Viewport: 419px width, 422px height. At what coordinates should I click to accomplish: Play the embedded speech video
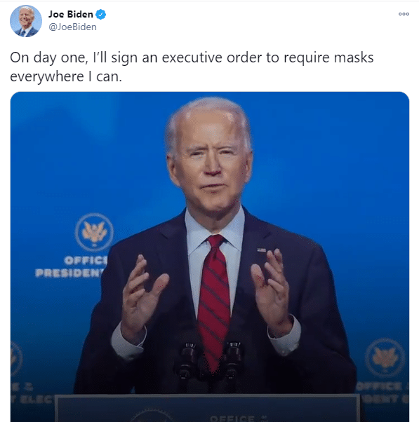tap(210, 257)
